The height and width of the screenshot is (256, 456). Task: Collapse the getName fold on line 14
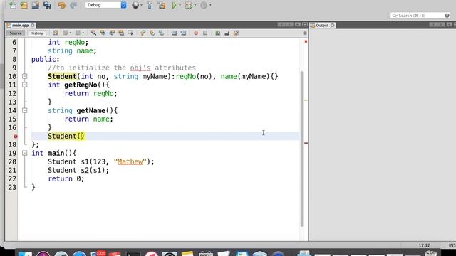click(25, 110)
